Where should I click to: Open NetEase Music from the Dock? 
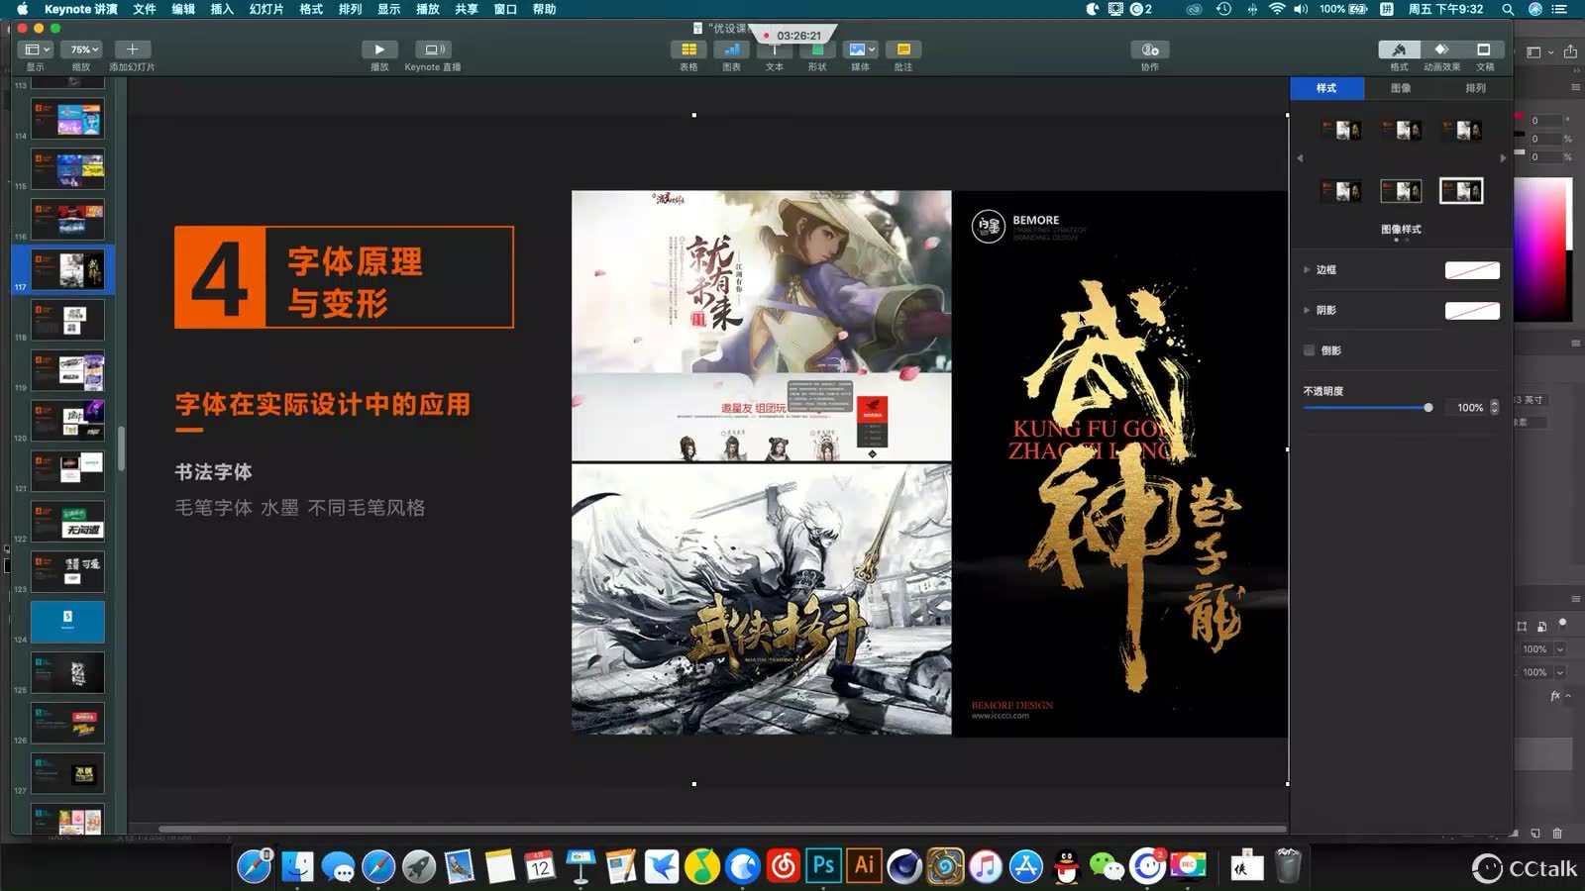coord(783,867)
